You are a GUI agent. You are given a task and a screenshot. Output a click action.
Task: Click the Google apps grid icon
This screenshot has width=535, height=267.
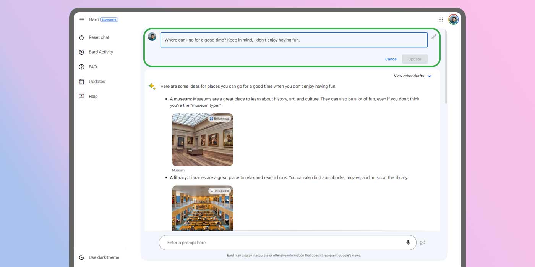[441, 19]
